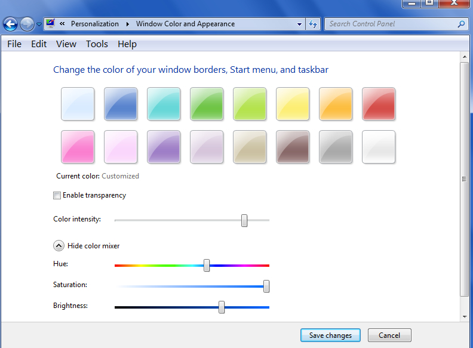The image size is (473, 348).
Task: Select the Chocolate brown color swatch
Action: point(293,147)
